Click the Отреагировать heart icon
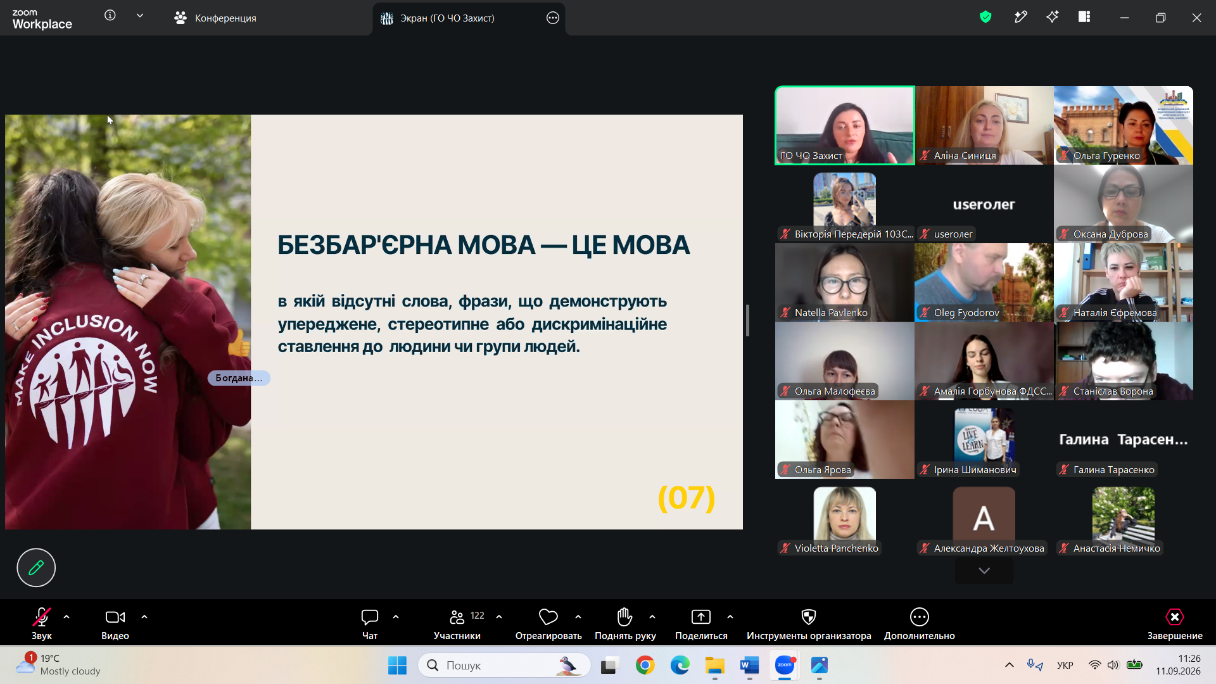Image resolution: width=1216 pixels, height=684 pixels. click(548, 617)
